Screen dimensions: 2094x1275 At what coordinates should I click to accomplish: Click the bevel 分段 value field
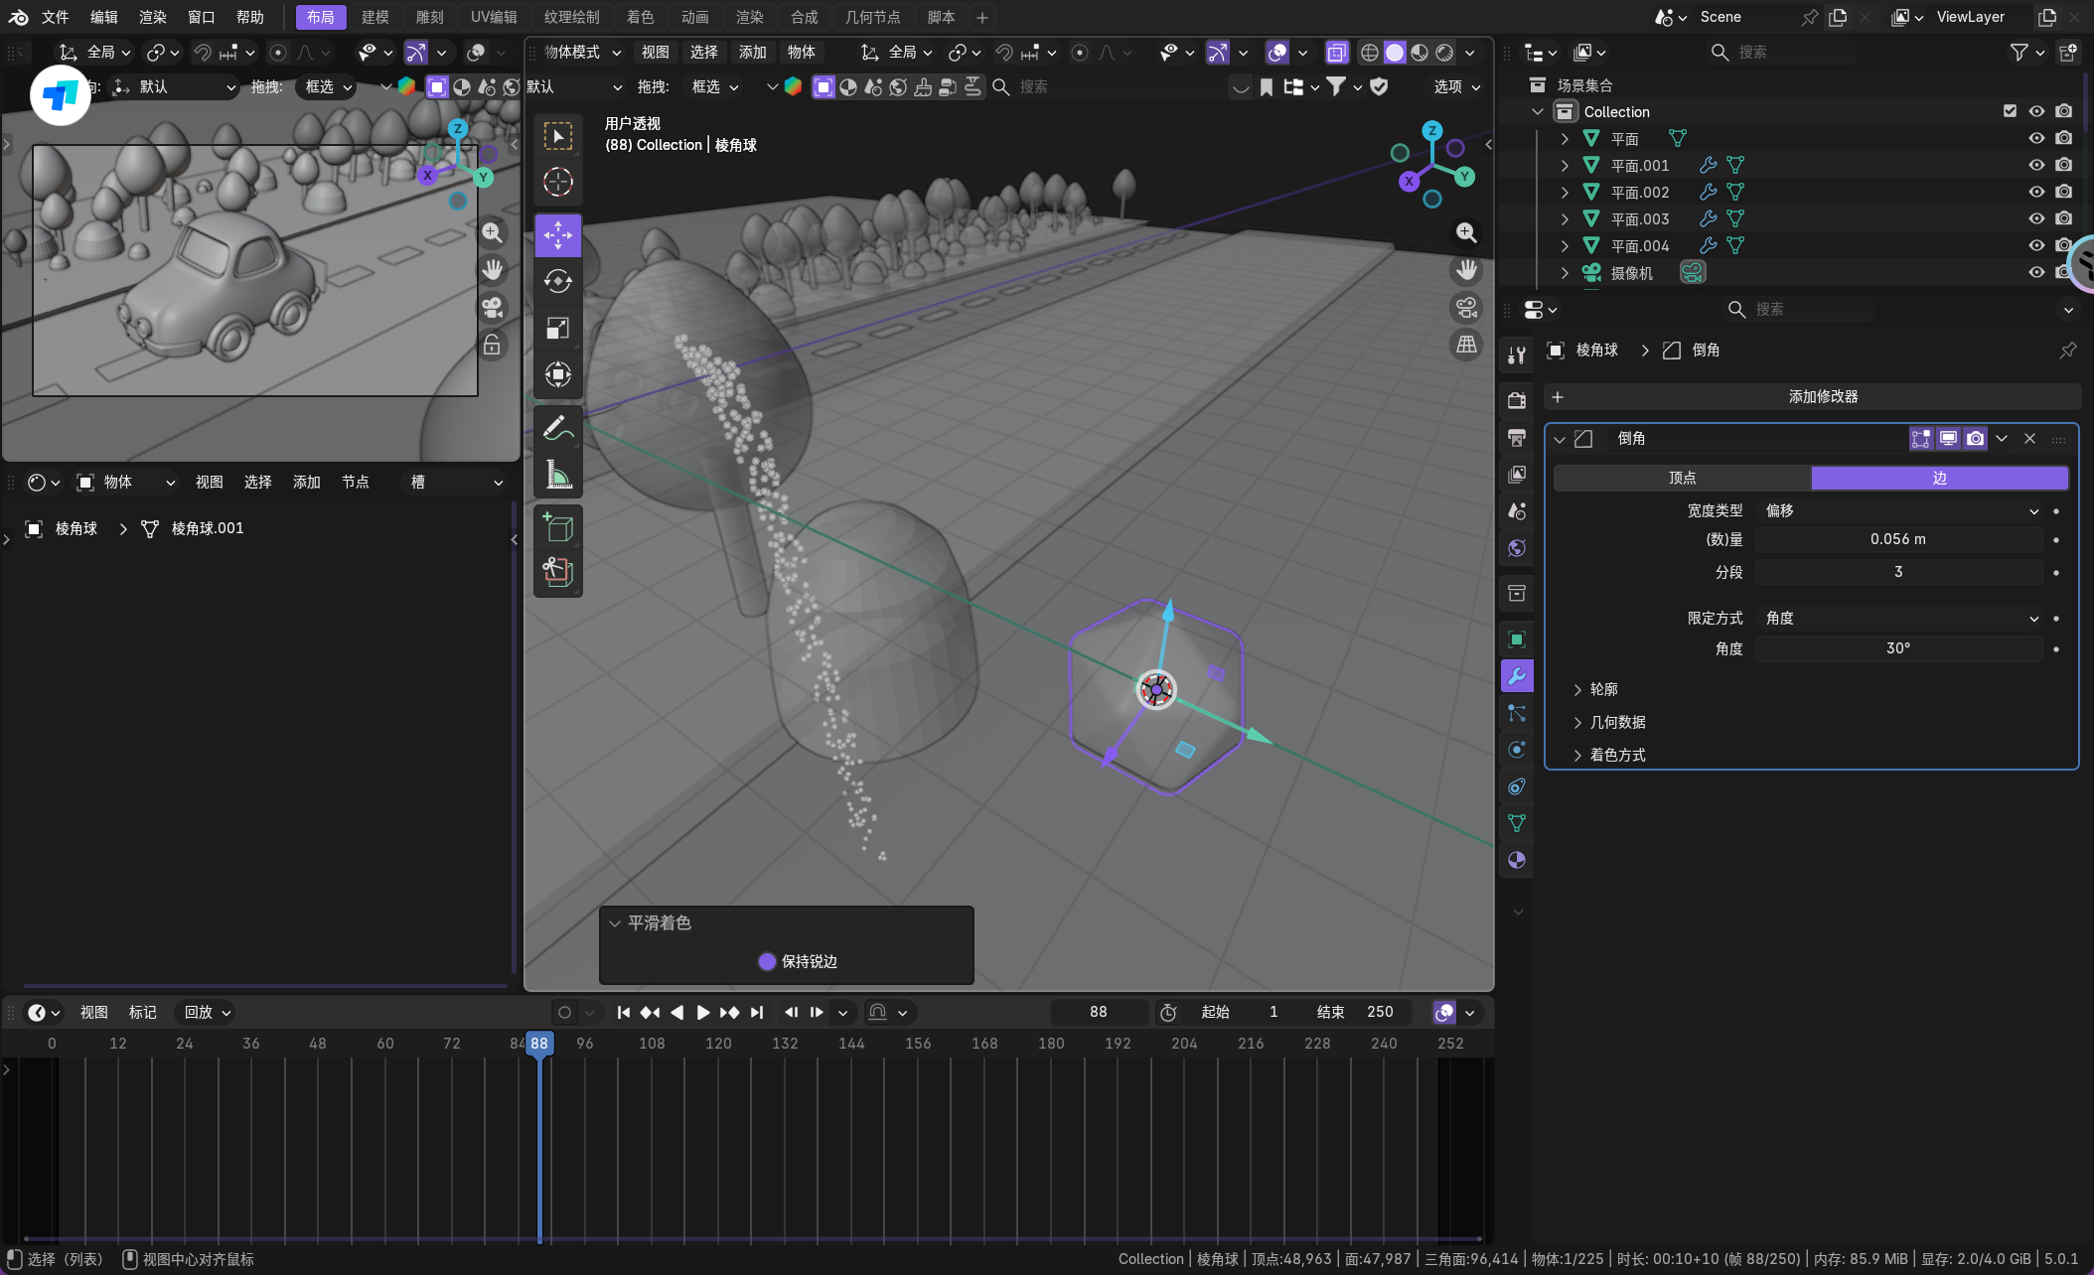tap(1897, 572)
